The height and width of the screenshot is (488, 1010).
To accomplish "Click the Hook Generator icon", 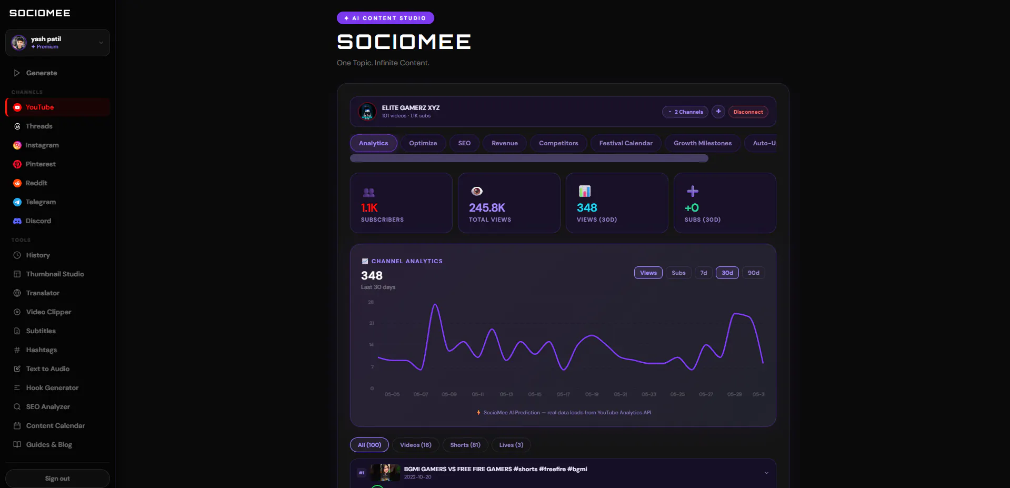I will pyautogui.click(x=17, y=388).
